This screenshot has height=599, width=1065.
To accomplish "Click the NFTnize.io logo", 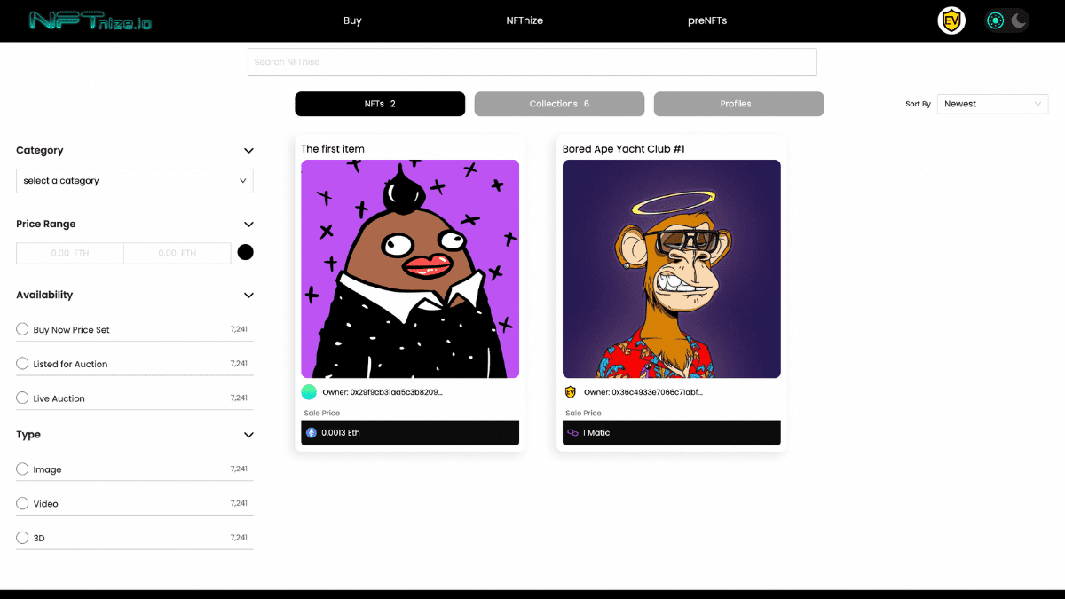I will (91, 20).
